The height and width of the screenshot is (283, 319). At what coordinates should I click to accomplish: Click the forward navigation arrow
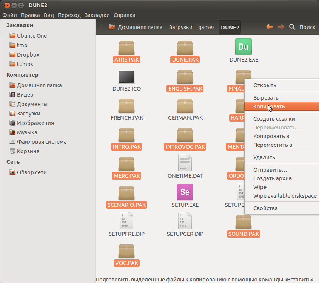pos(281,27)
